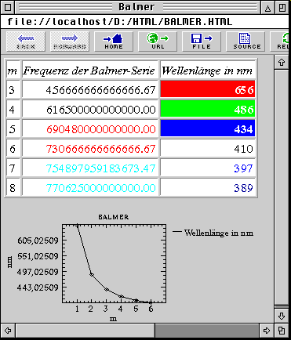Click the URL address field
Screen dimensions: 291x340
click(145, 22)
